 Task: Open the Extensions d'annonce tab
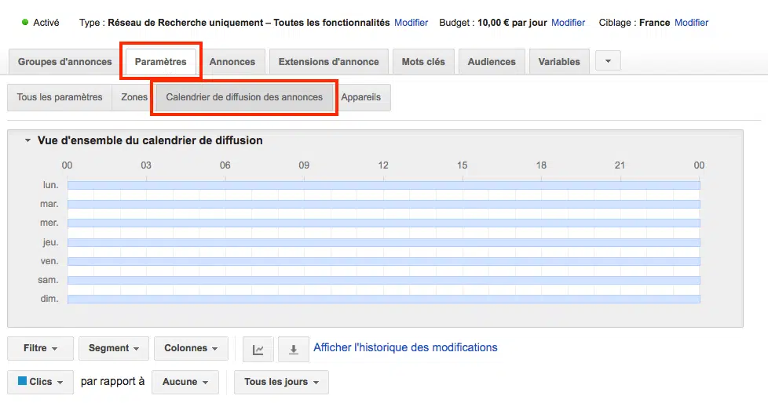point(328,62)
